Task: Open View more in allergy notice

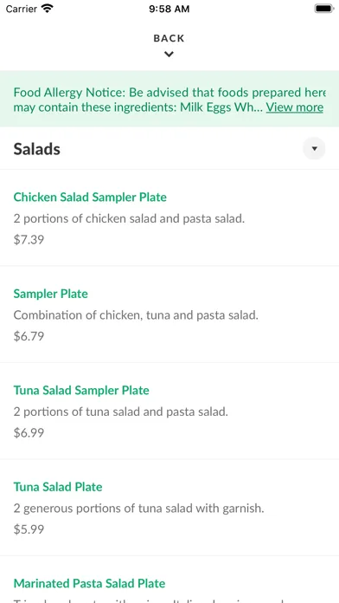Action: click(x=295, y=107)
